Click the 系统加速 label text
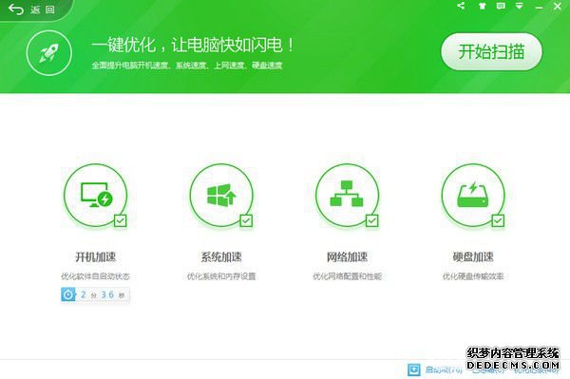 (x=221, y=256)
